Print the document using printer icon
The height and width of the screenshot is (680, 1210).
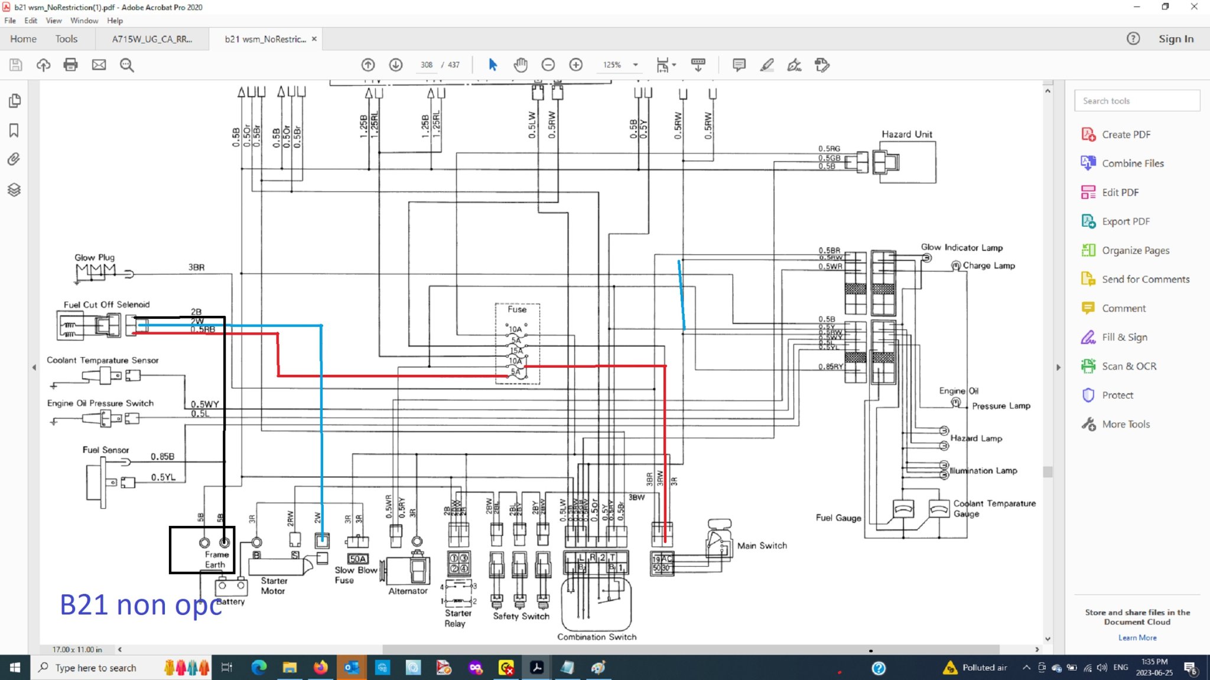(70, 65)
